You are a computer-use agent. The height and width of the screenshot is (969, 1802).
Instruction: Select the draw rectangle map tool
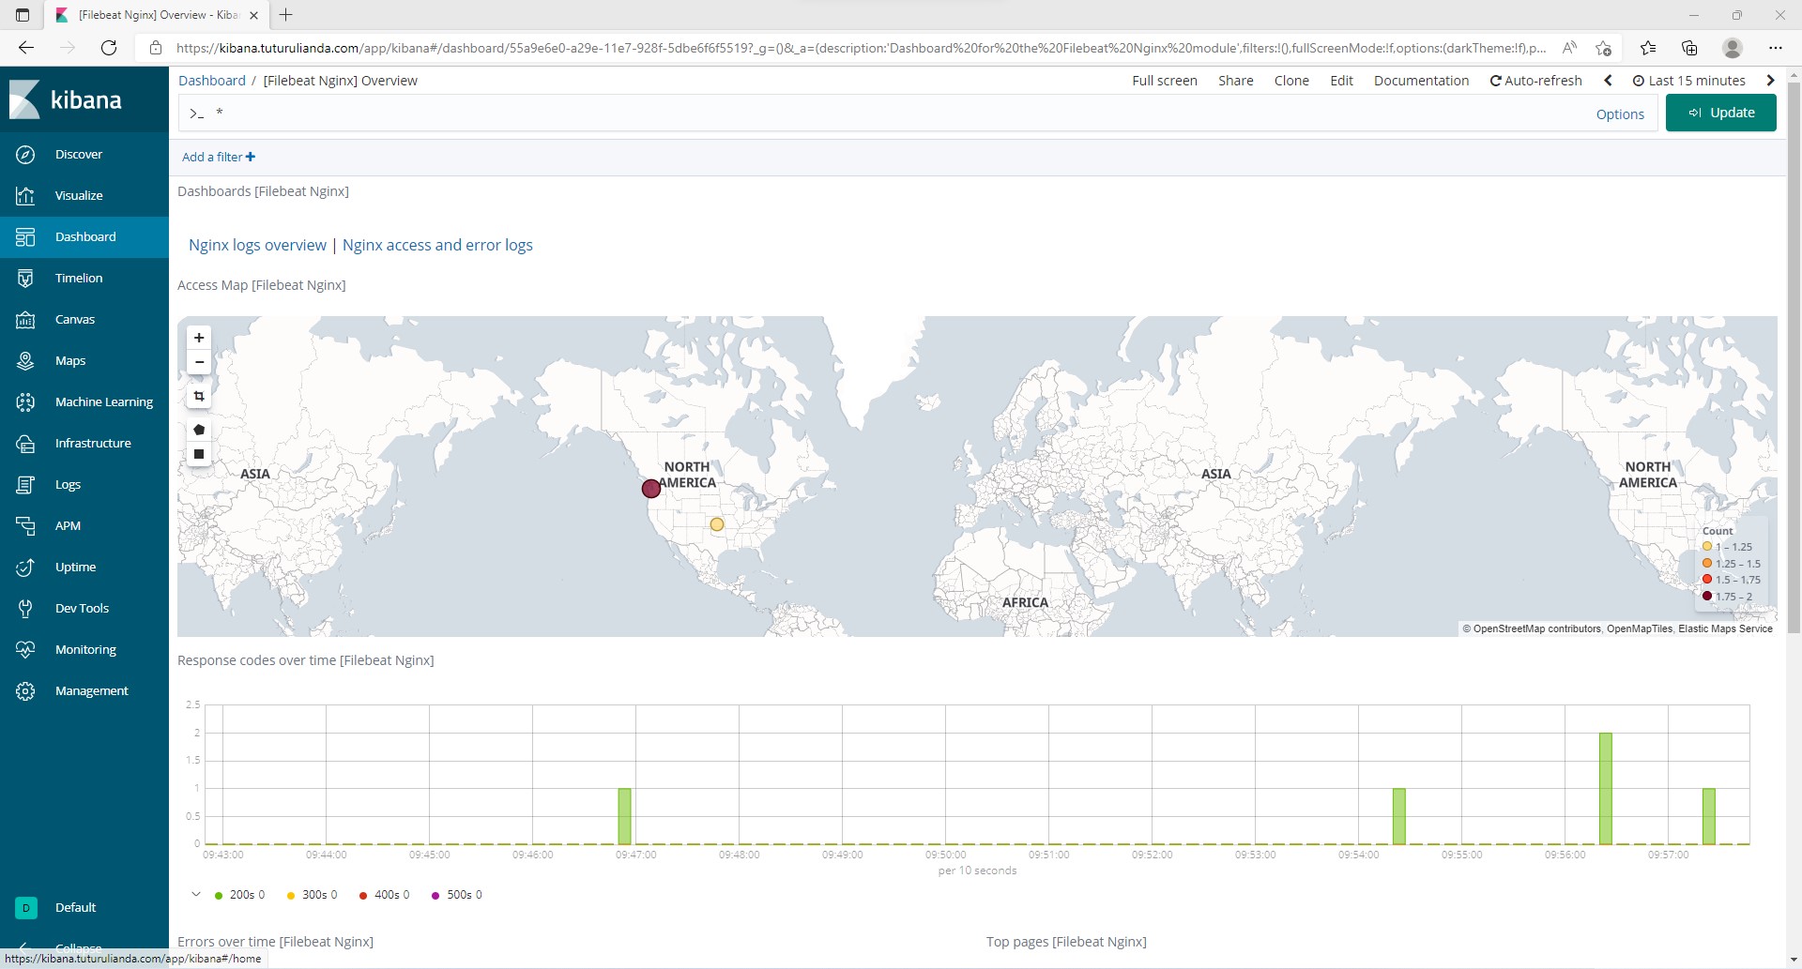(x=199, y=454)
